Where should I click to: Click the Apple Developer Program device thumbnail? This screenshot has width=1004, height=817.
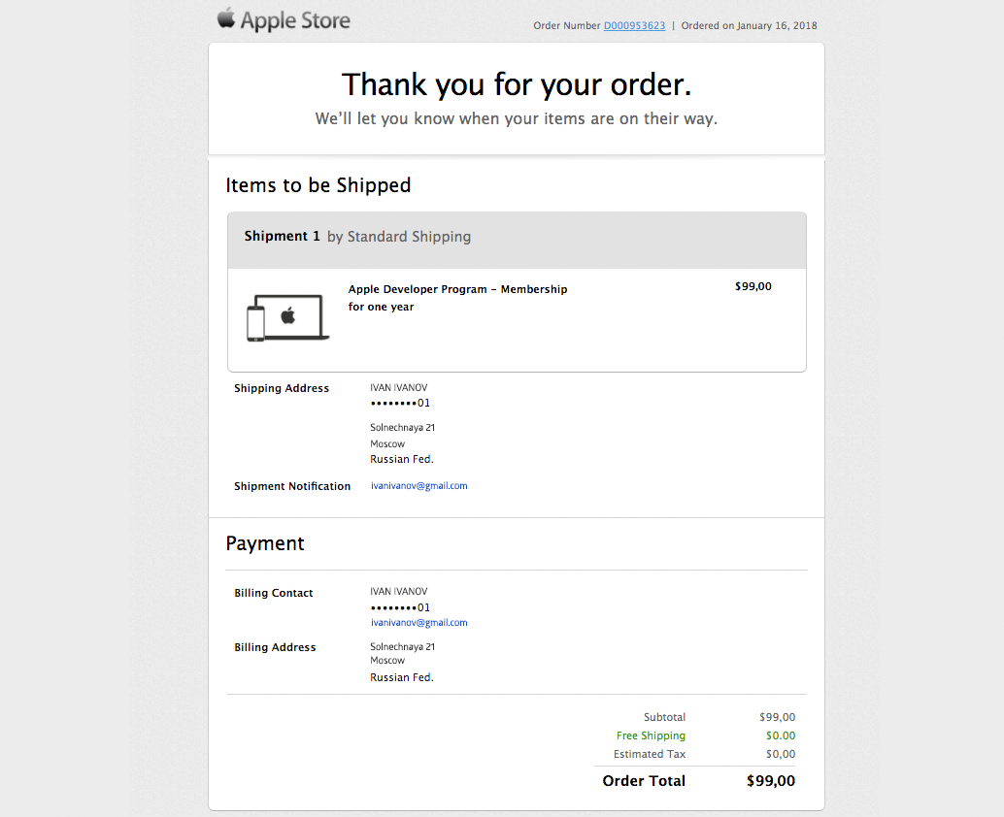coord(287,317)
